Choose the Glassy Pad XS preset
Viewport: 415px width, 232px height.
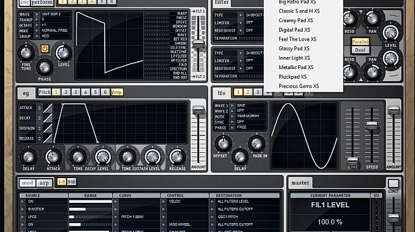tap(294, 49)
